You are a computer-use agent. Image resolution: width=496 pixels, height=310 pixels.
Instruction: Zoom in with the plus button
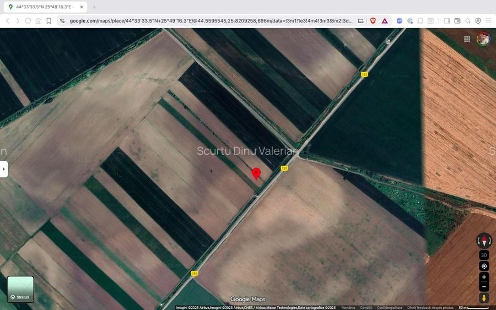484,277
